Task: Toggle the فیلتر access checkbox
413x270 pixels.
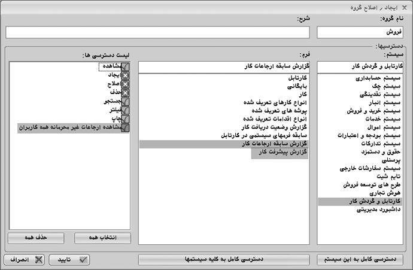Action: coord(125,110)
